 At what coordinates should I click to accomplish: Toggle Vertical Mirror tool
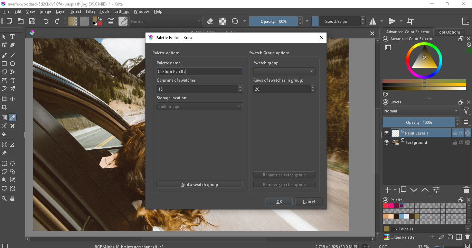(392, 21)
